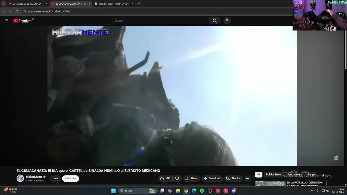This screenshot has width=347, height=195.
Task: Open Spotify from the taskbar
Action: click(202, 191)
